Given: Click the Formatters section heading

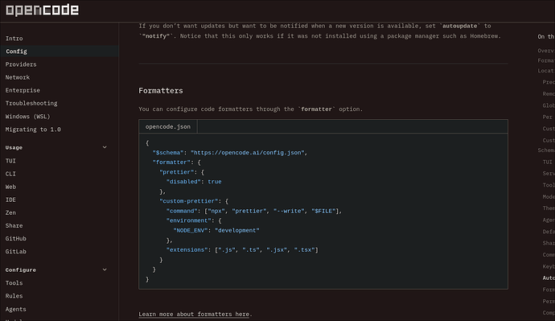Looking at the screenshot, I should tap(161, 91).
